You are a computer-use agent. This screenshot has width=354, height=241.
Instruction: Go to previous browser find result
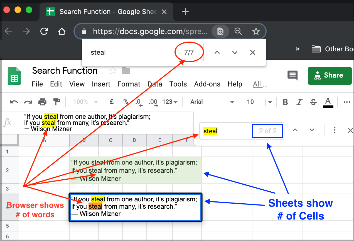coord(217,52)
